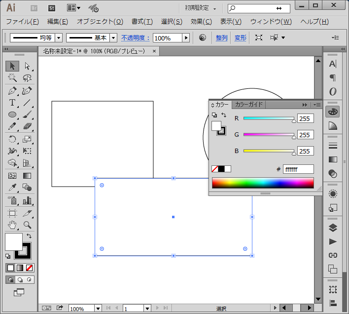349x314 pixels.
Task: Enable Draw Behind mode
Action: coord(20,279)
